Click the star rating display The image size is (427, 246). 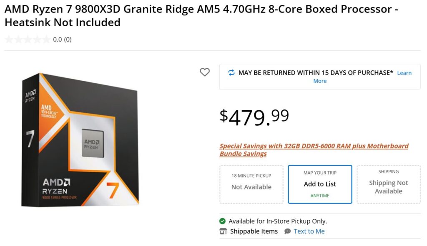28,40
